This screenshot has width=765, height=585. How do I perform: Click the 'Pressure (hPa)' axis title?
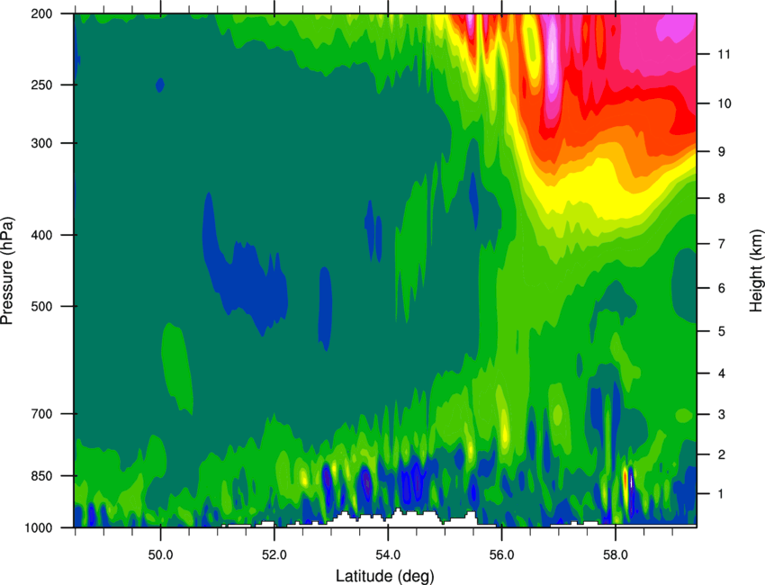click(7, 270)
